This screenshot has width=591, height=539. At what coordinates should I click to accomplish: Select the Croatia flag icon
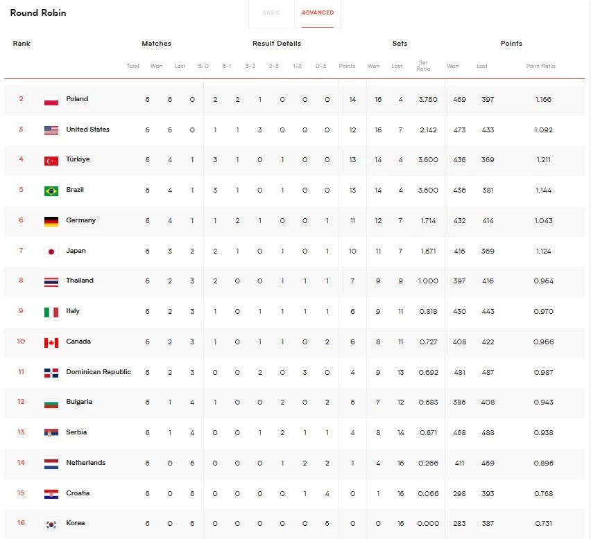click(51, 493)
